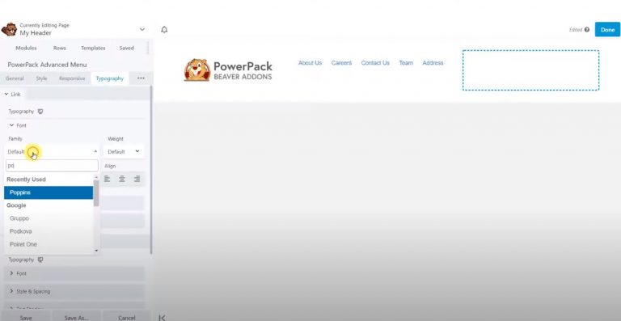The image size is (621, 321).
Task: Select the left text align icon
Action: point(107,179)
